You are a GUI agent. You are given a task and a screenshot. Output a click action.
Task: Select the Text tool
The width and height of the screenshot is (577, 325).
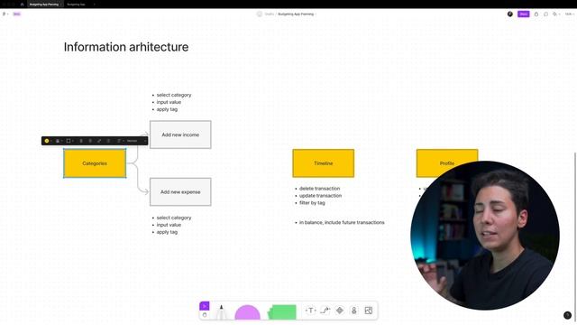tap(310, 311)
